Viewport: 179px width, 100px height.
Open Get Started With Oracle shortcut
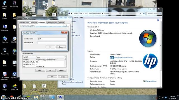tap(5, 76)
